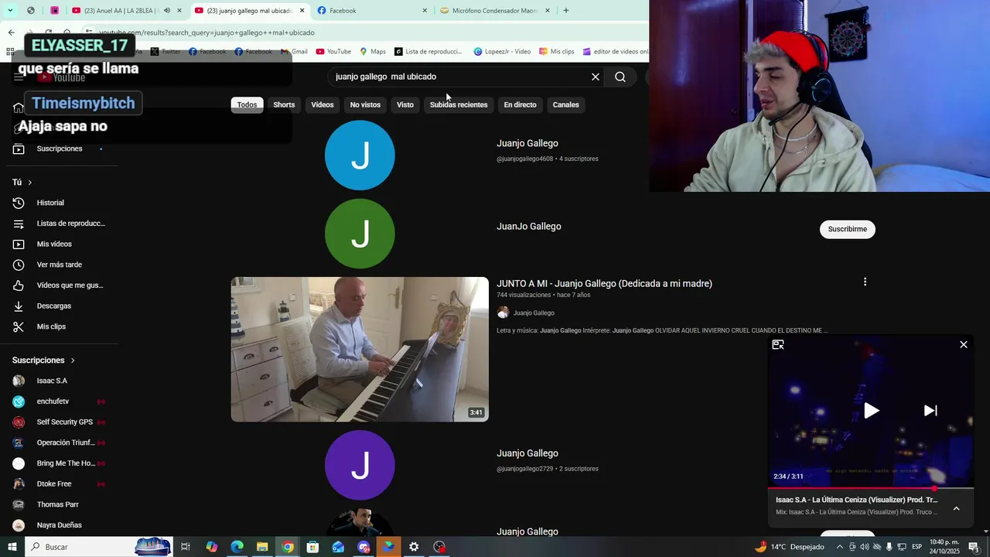Screen dimensions: 990x557
Task: Click the YouTube search magnifier button
Action: [620, 77]
